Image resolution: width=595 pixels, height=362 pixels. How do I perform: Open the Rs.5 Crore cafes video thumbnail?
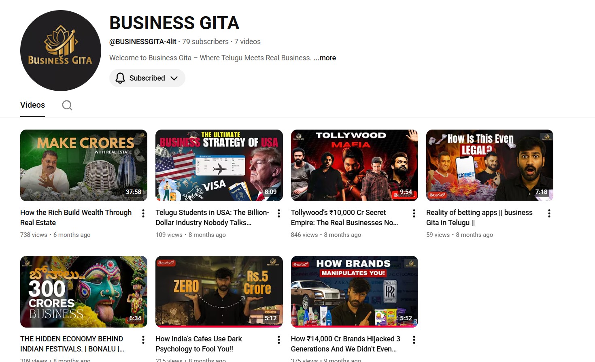coord(219,292)
